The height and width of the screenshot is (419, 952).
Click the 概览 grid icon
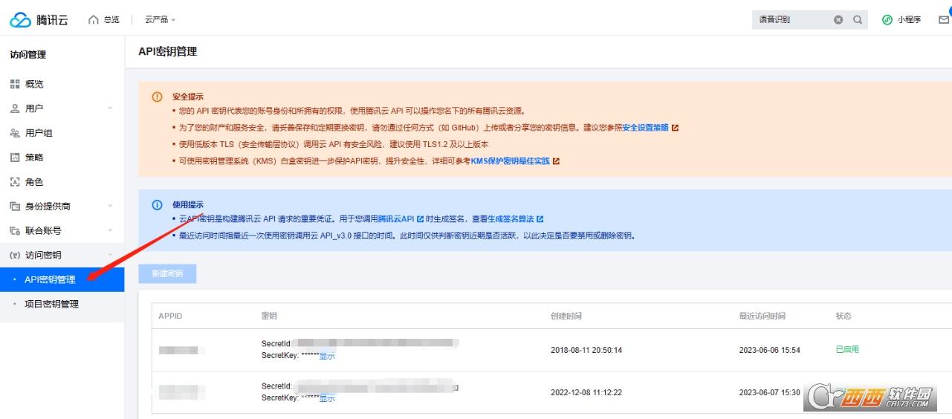click(x=15, y=84)
